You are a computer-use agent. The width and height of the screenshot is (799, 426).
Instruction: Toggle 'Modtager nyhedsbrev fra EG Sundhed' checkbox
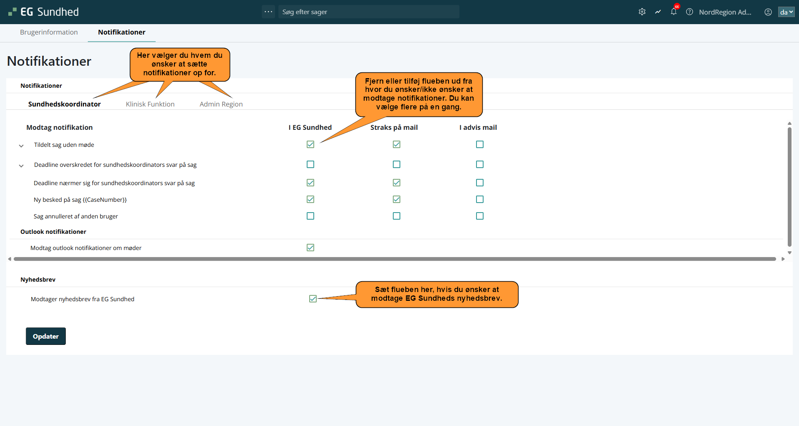coord(313,299)
